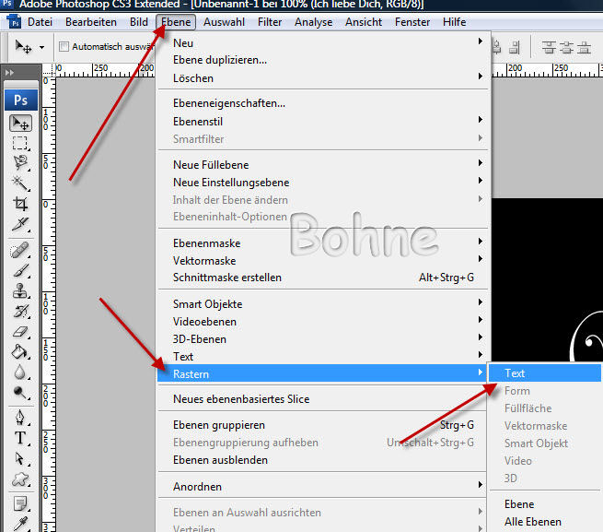Enable the Automatisch auswählen checkbox
This screenshot has width=603, height=532.
(64, 46)
